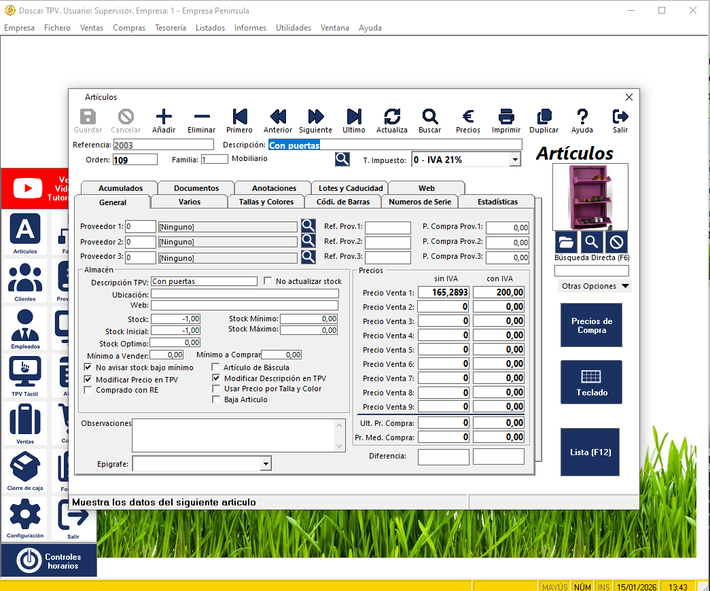Uncheck Modificar Precio en TPV

[88, 380]
